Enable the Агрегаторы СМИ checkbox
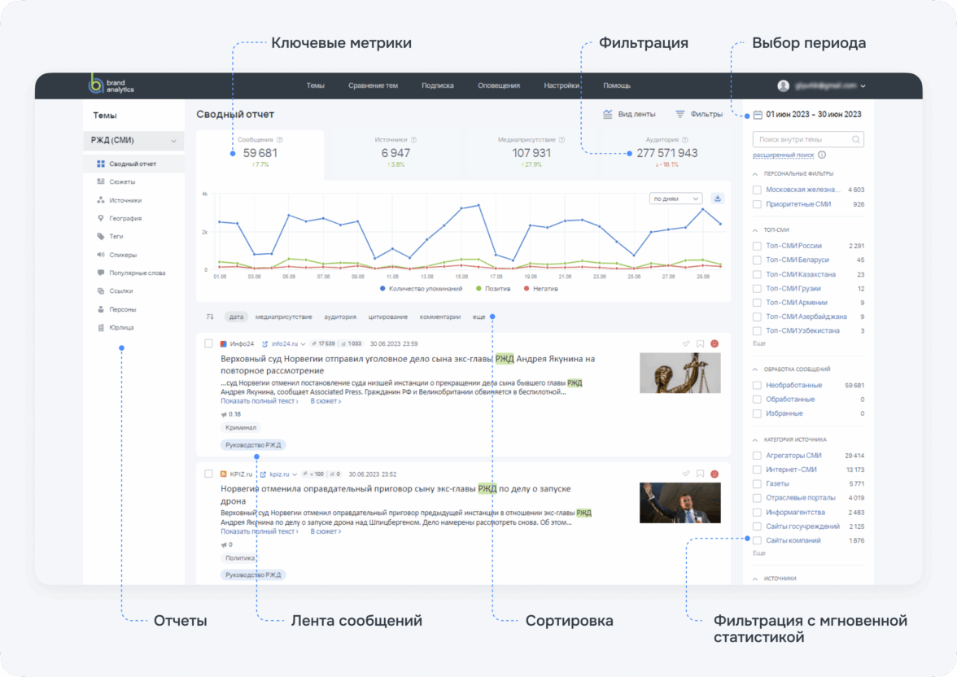The width and height of the screenshot is (957, 677). point(758,456)
